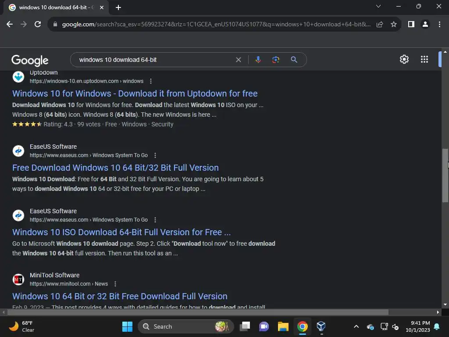Click the vertical scrollbar thumb
449x337 pixels.
(445, 176)
